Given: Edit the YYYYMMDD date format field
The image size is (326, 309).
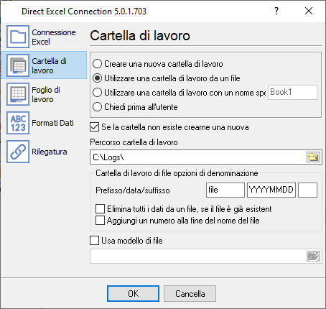Looking at the screenshot, I should 271,190.
